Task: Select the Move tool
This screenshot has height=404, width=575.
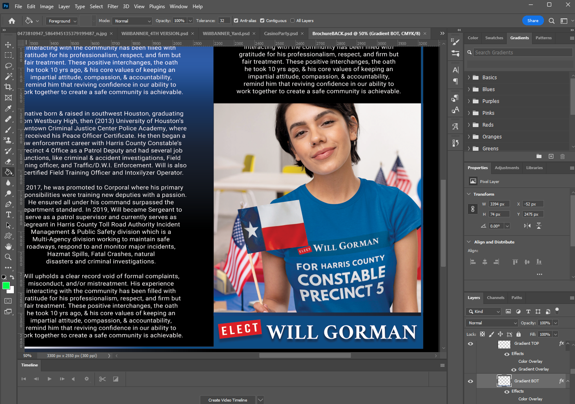Action: (8, 45)
